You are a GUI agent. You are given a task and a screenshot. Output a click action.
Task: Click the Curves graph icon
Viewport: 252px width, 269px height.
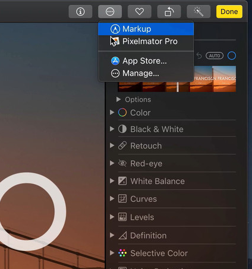(x=122, y=198)
